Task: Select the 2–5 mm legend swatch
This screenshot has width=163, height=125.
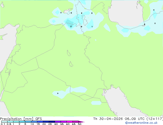Action: click(x=22, y=122)
